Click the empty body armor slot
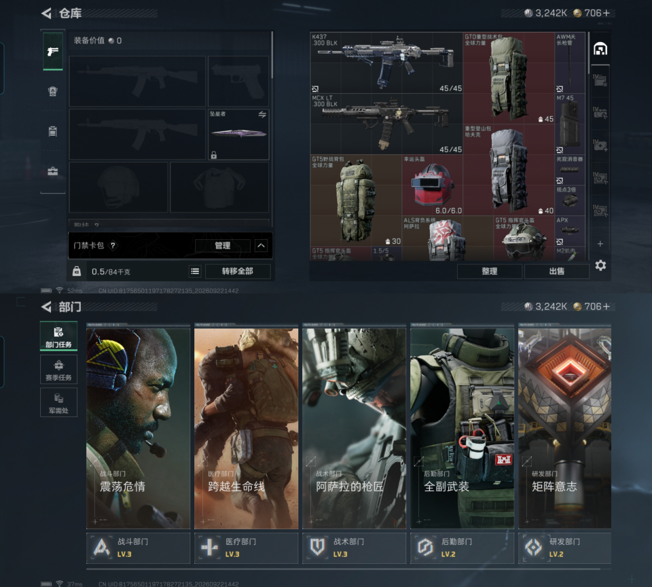The width and height of the screenshot is (652, 587). coord(219,188)
